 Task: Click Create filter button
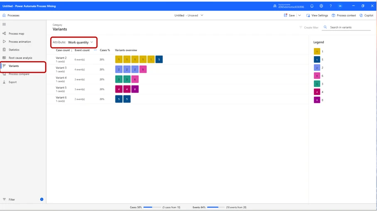(309, 28)
